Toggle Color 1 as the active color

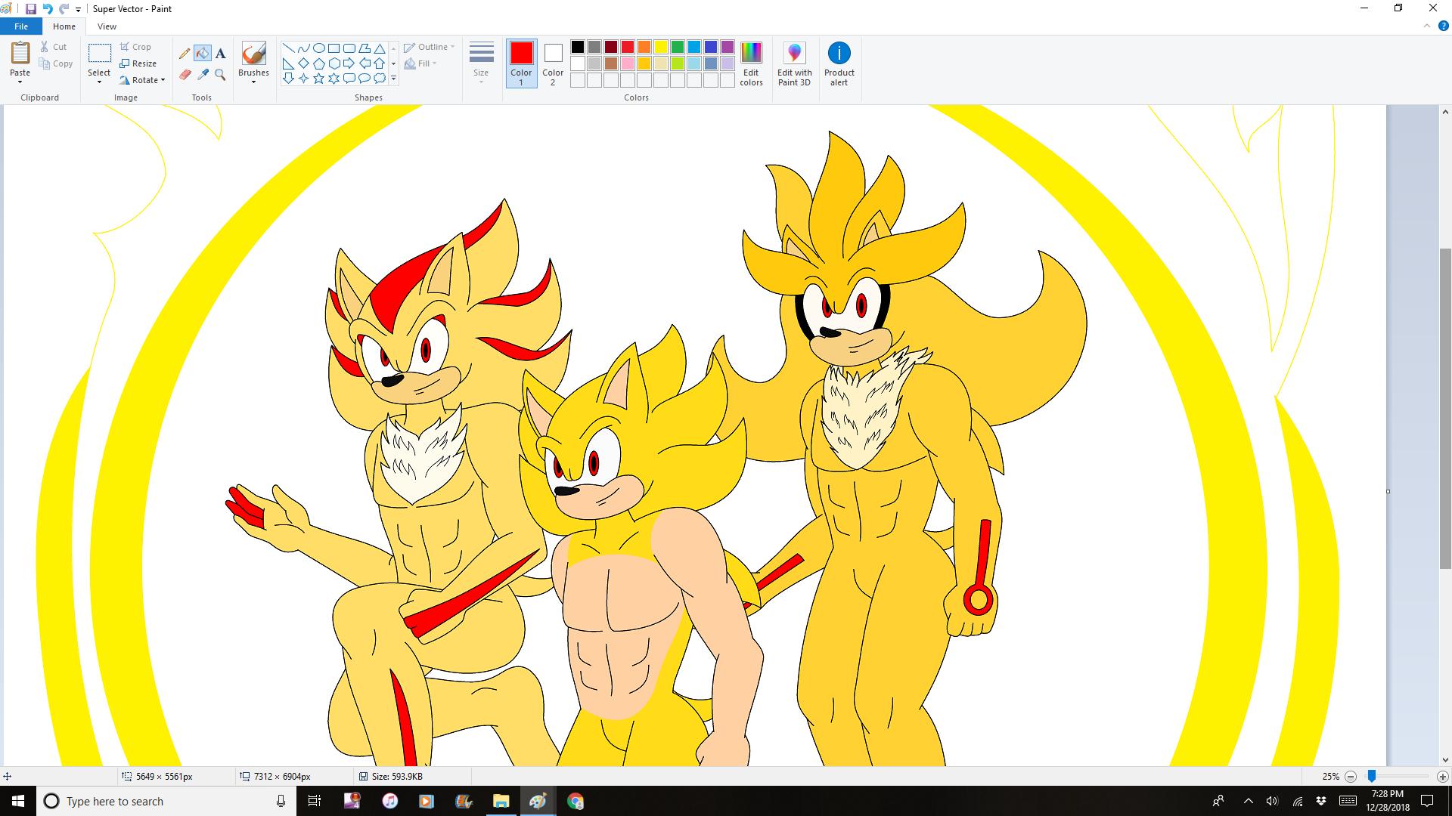(x=521, y=63)
